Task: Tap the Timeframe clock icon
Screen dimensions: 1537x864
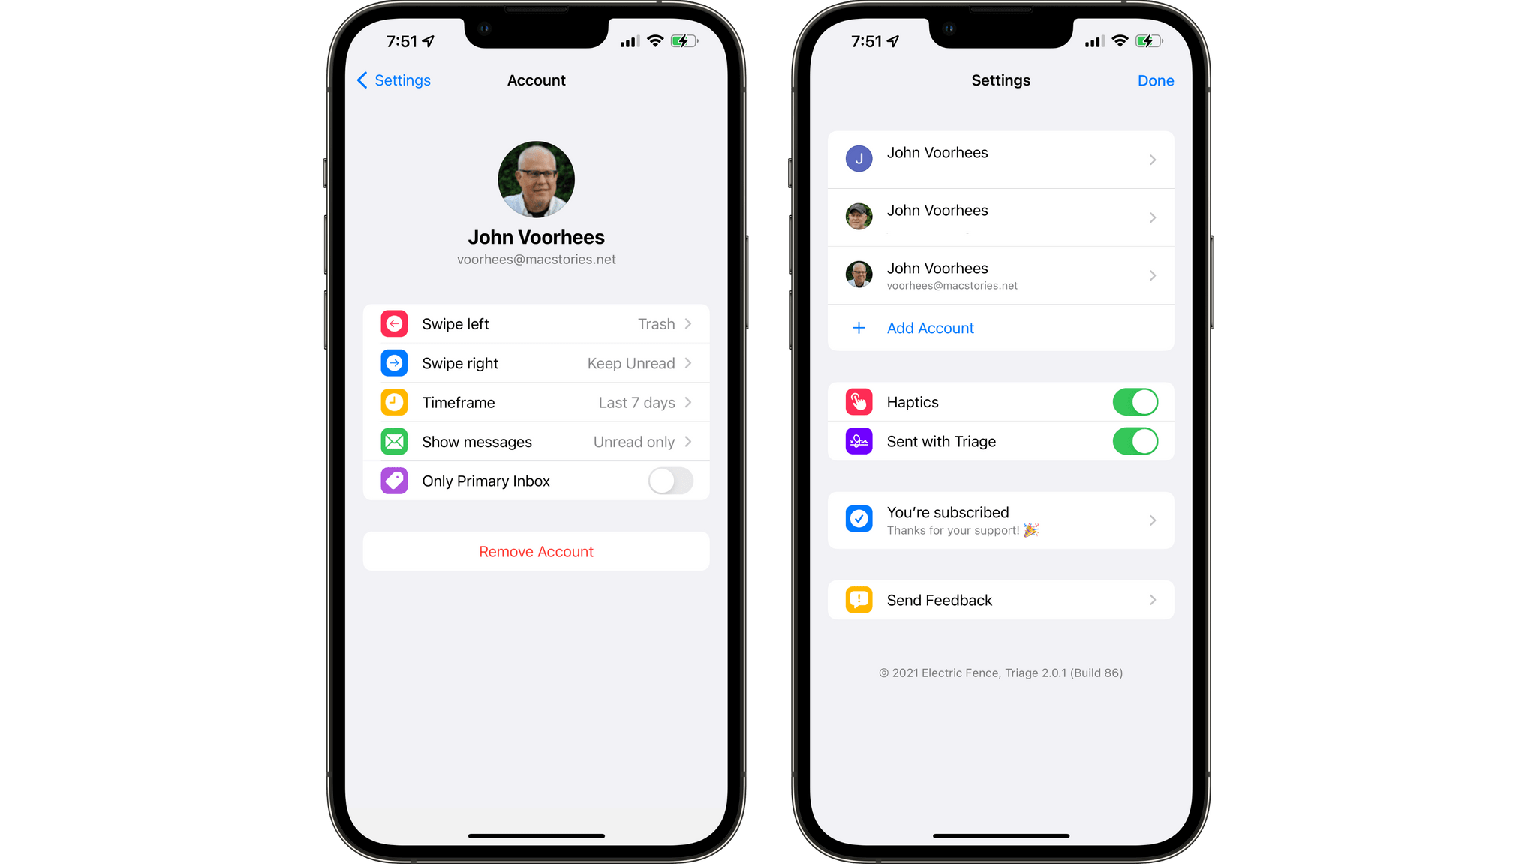Action: point(395,402)
